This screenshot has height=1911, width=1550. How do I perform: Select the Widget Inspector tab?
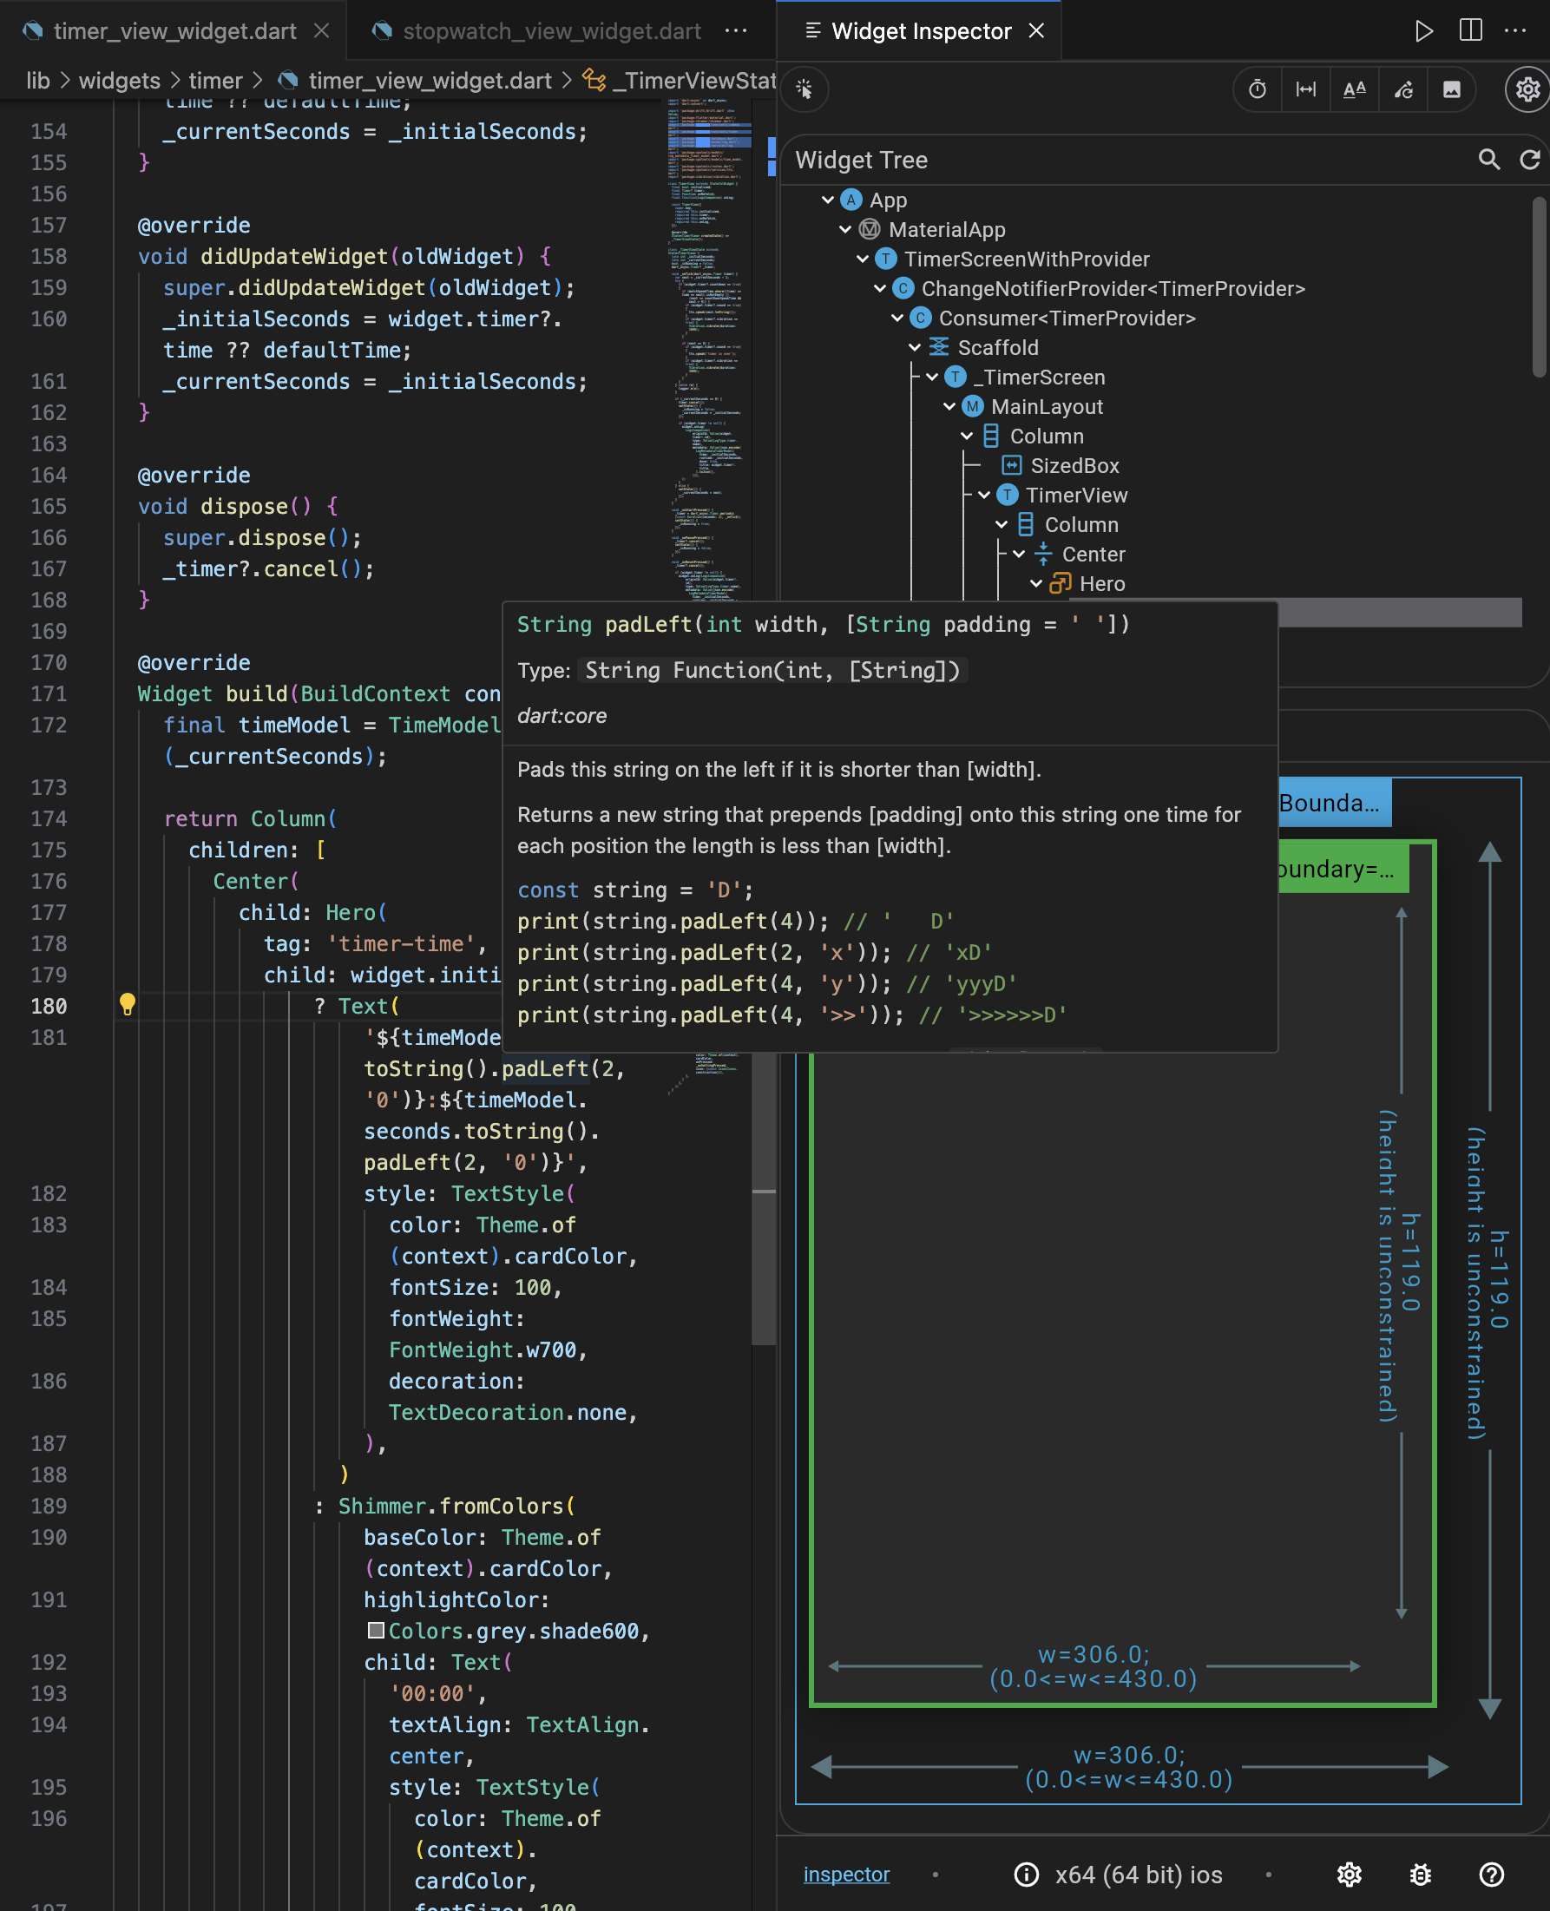pyautogui.click(x=918, y=31)
